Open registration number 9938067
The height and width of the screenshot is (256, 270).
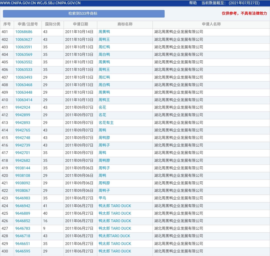[x=23, y=191]
